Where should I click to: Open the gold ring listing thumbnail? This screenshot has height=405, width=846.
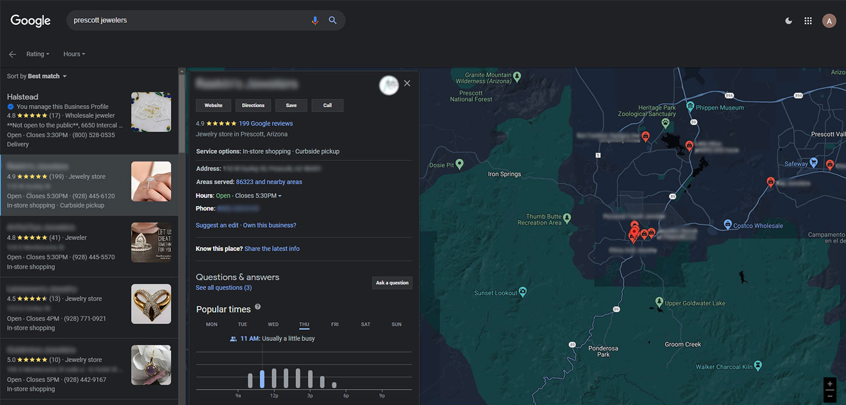click(x=151, y=304)
